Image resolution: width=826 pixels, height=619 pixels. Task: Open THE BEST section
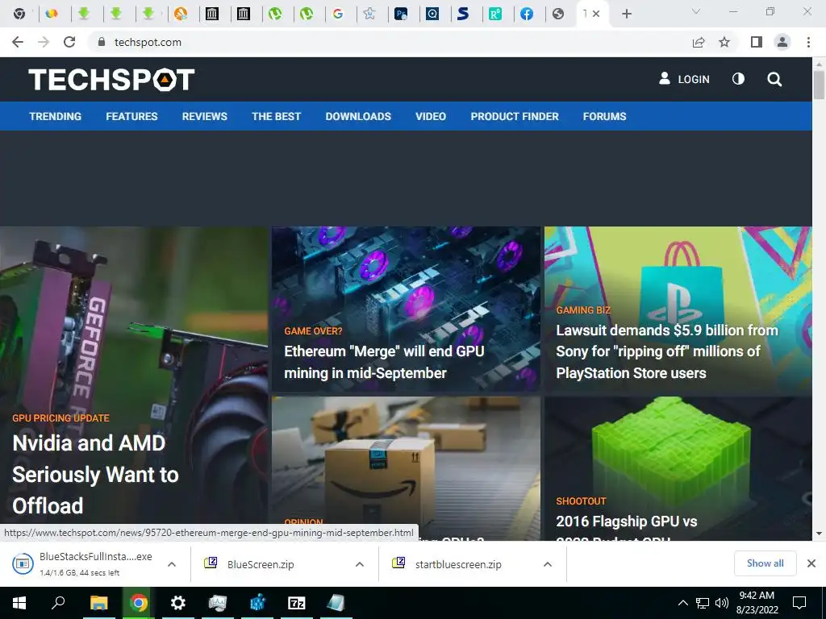pos(276,116)
